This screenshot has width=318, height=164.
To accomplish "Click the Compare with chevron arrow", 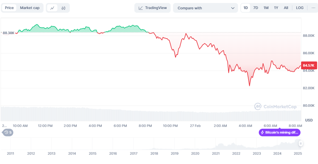I will 233,8.
